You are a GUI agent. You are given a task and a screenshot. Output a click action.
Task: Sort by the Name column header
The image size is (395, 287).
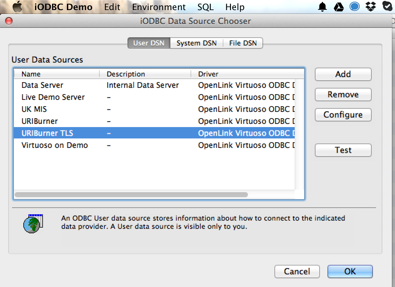(x=57, y=74)
